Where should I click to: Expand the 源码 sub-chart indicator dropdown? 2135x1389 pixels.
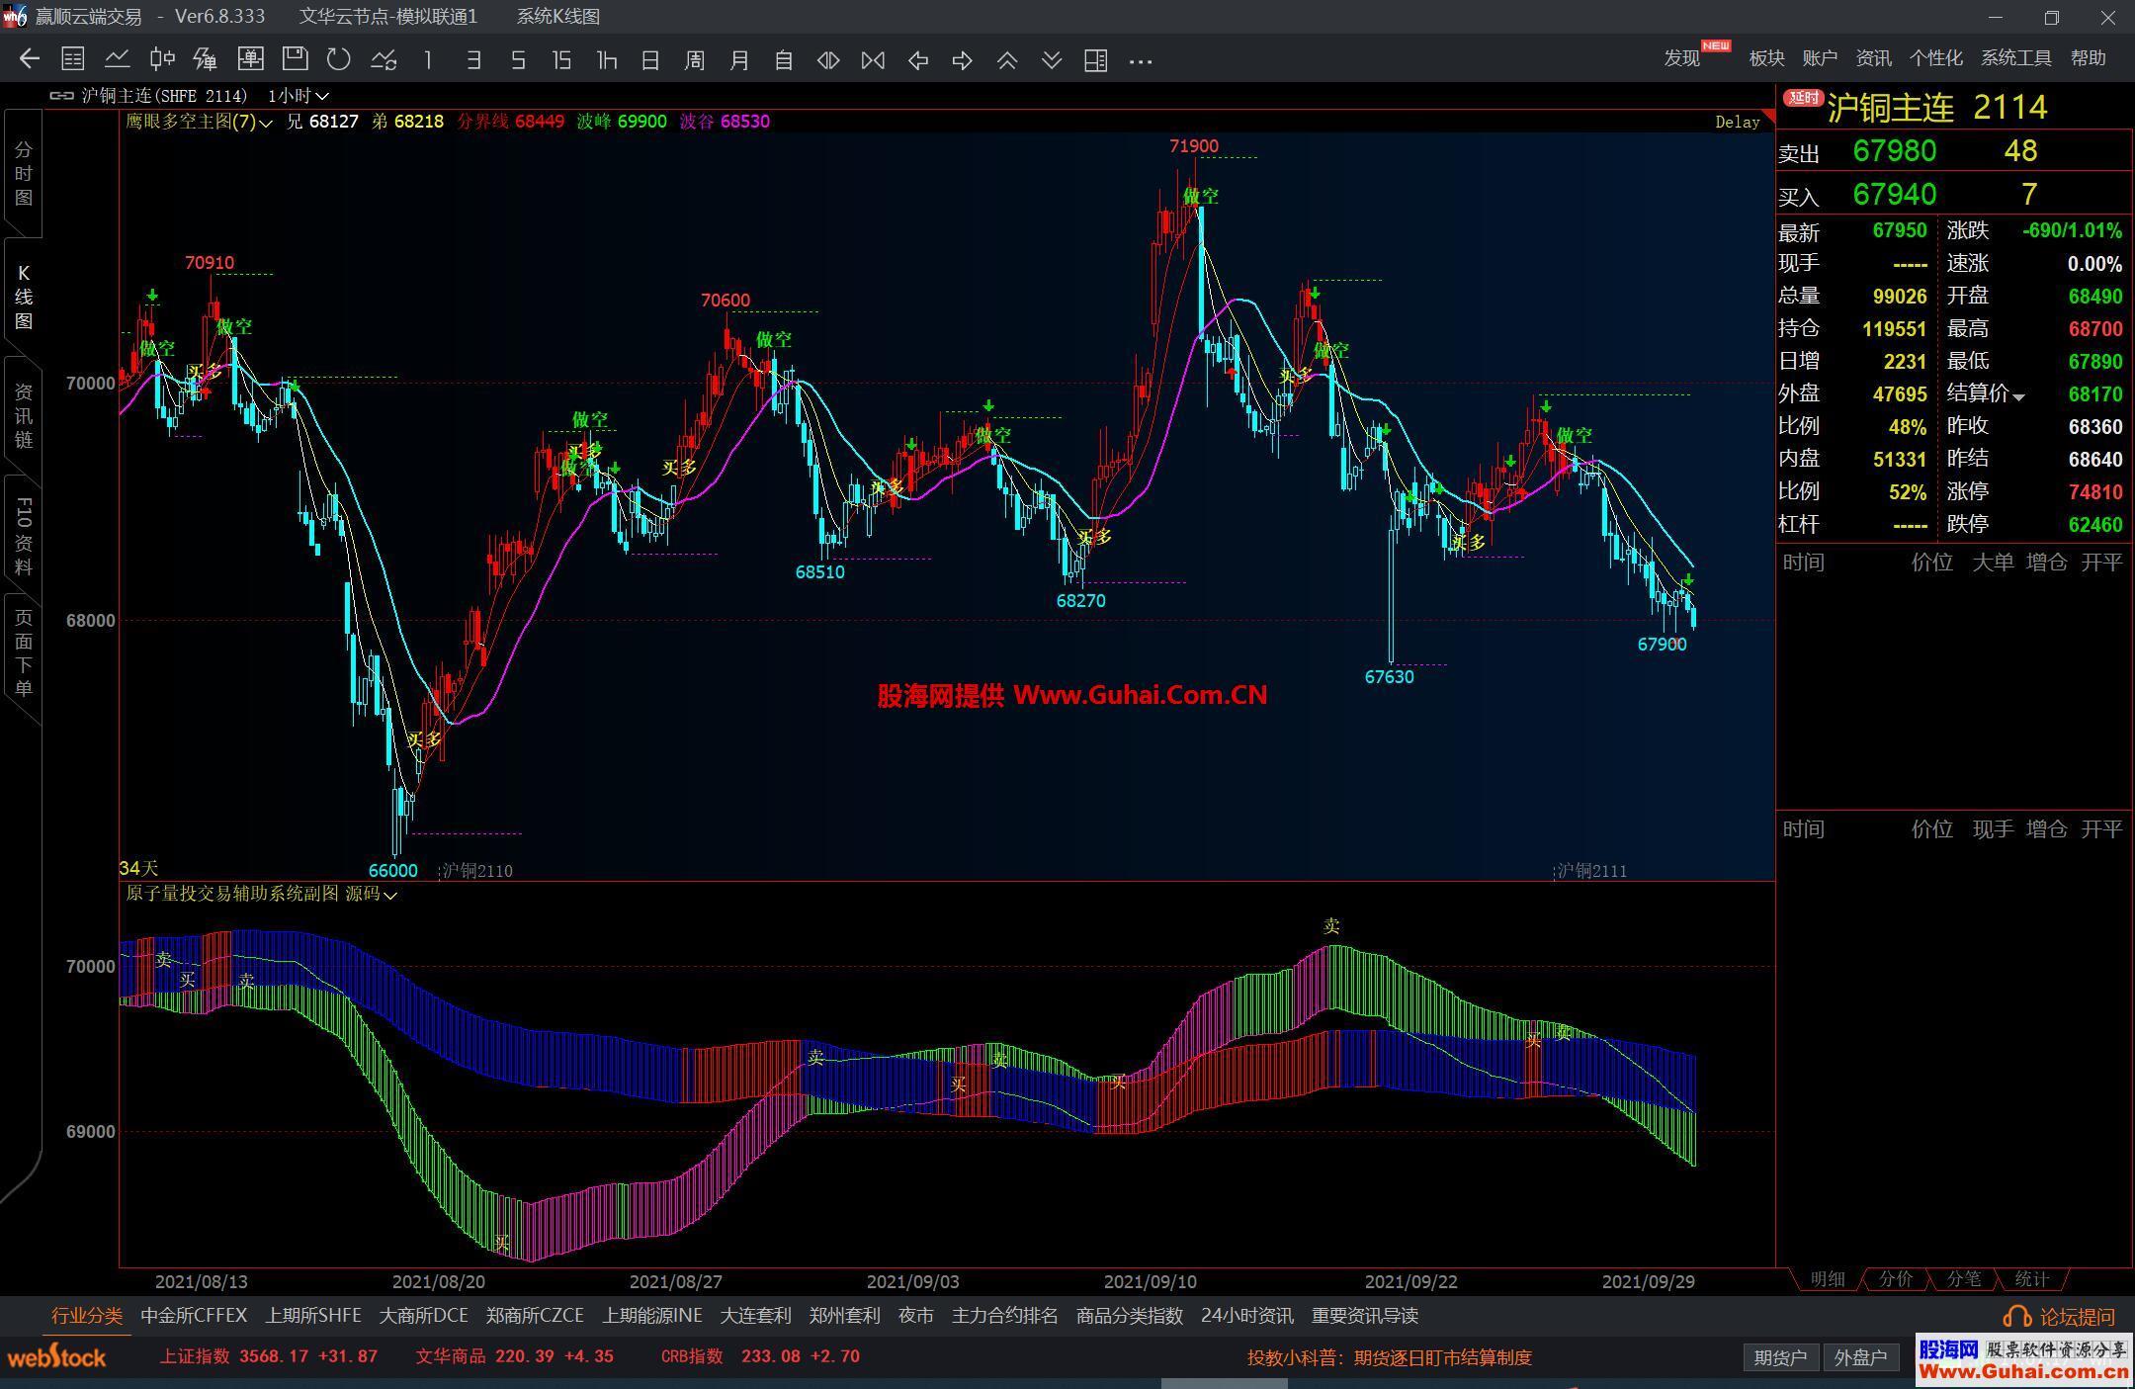click(x=389, y=895)
